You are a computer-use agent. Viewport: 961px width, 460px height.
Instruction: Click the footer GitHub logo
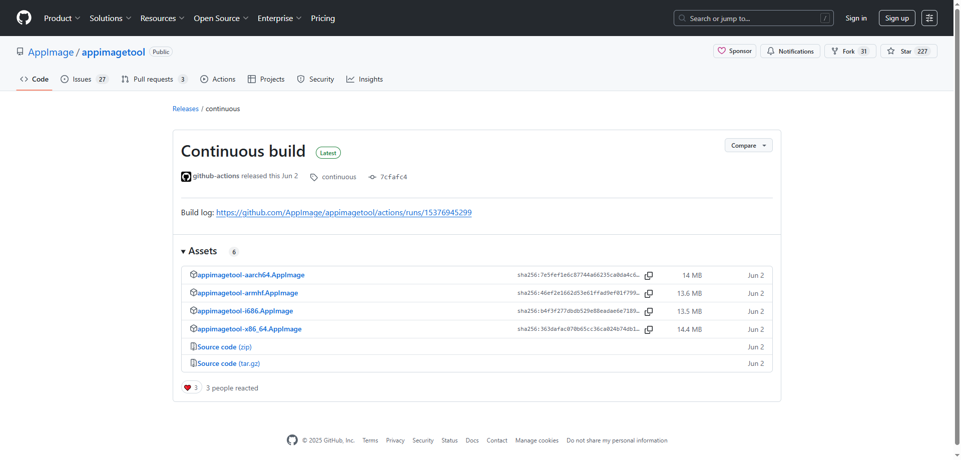coord(292,440)
